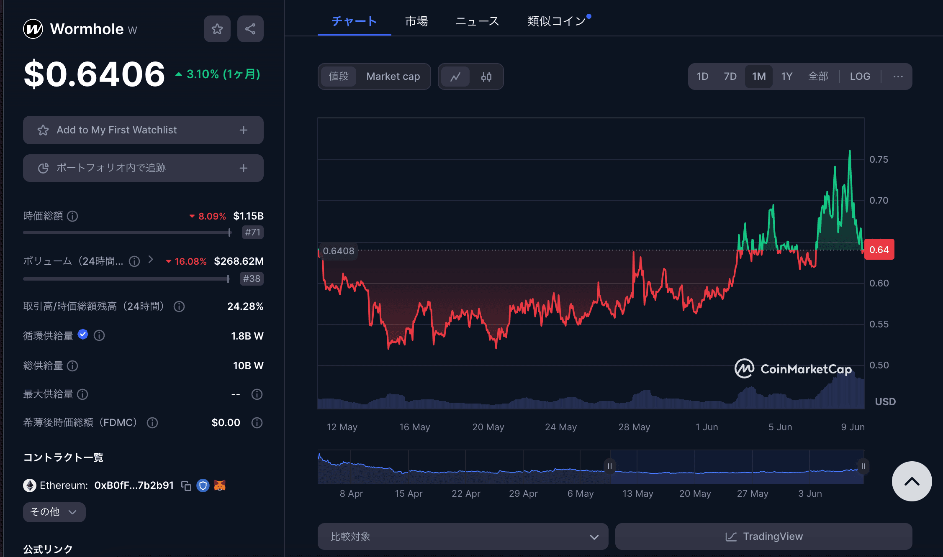The image size is (943, 557).
Task: Click the market cap rank progress bar
Action: click(x=127, y=233)
